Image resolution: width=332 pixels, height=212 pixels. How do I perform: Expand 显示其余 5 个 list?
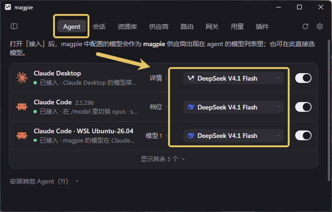163,159
